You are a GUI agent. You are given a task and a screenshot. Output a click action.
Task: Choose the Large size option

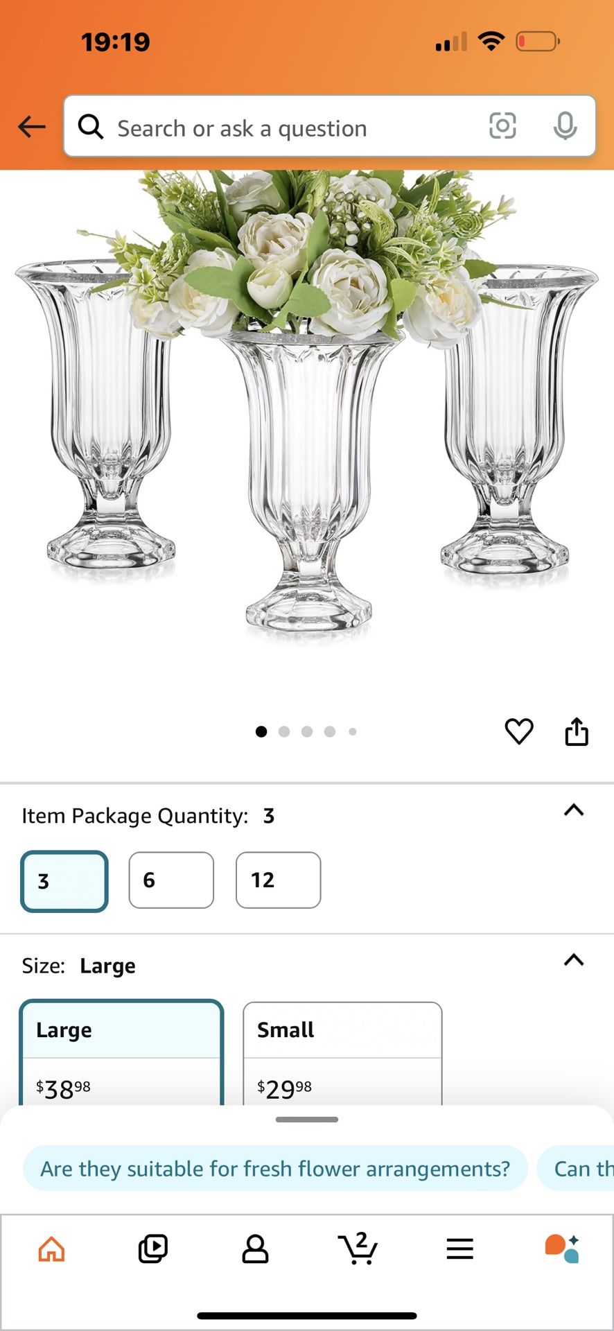pyautogui.click(x=122, y=1054)
